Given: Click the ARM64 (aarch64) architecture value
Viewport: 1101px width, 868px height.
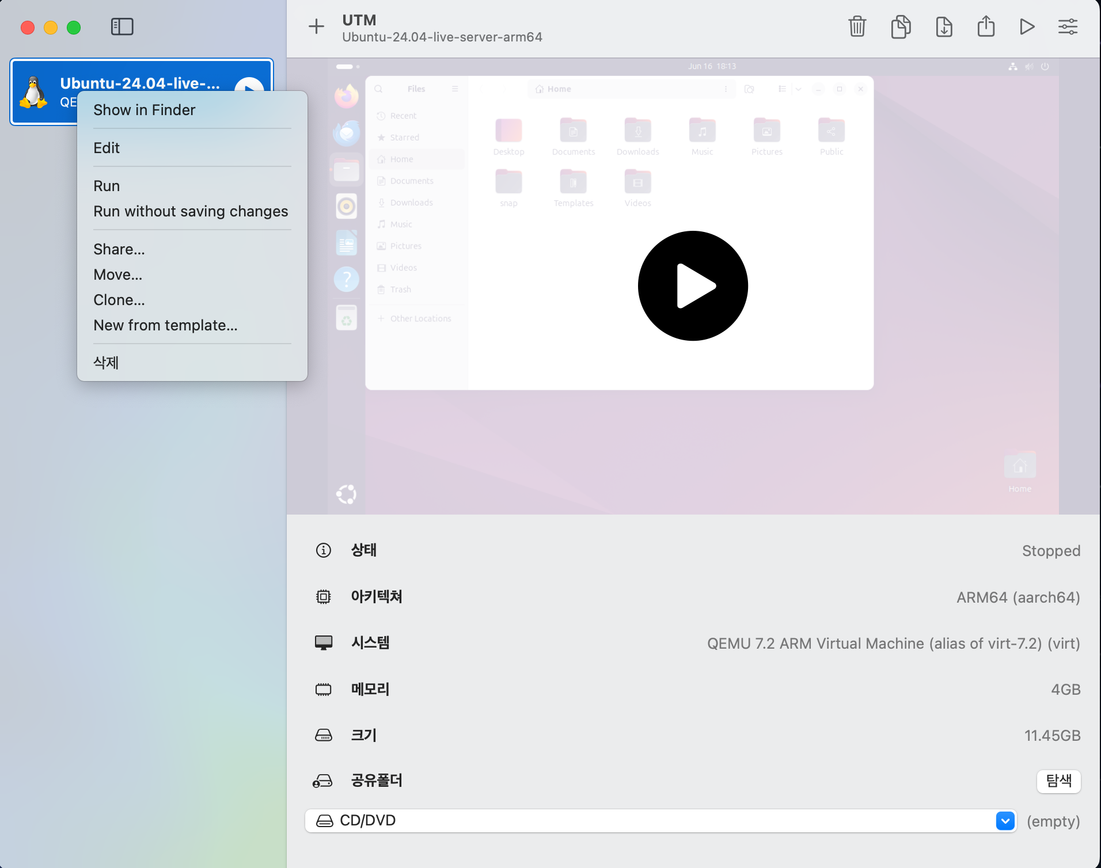Looking at the screenshot, I should 1018,597.
